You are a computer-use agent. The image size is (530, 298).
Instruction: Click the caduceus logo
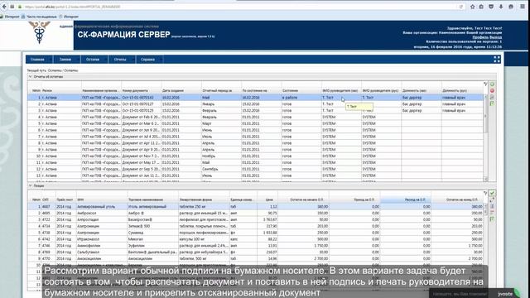pyautogui.click(x=39, y=32)
